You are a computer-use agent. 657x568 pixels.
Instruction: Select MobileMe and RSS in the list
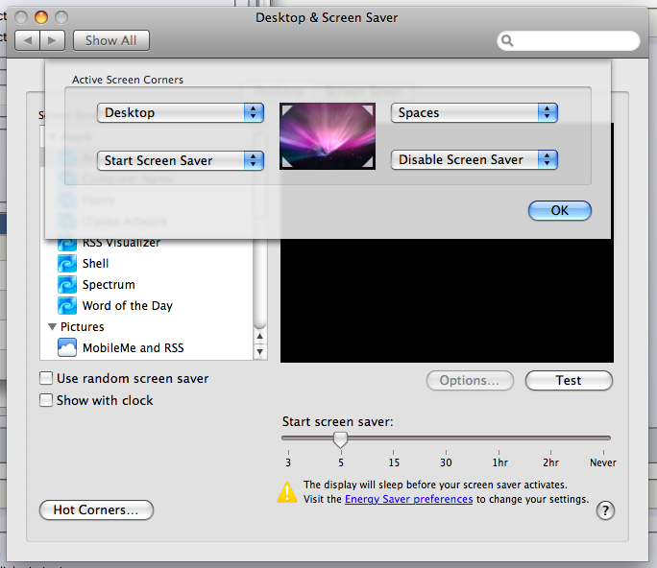134,348
